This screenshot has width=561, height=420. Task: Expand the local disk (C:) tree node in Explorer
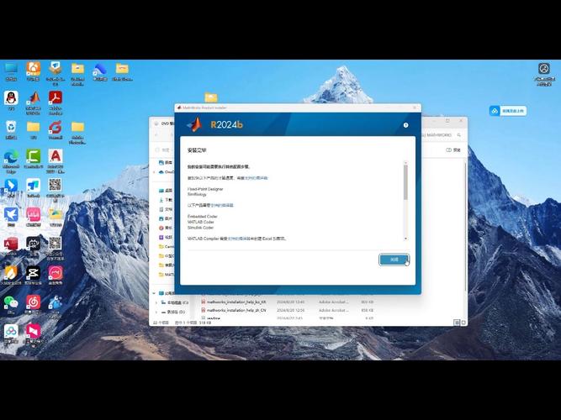156,302
